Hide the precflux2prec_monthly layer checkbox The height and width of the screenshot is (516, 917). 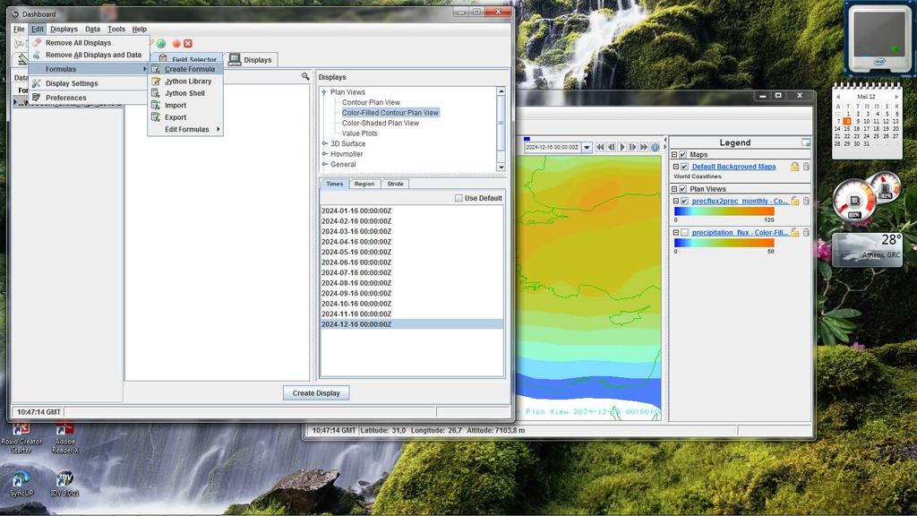click(x=684, y=201)
